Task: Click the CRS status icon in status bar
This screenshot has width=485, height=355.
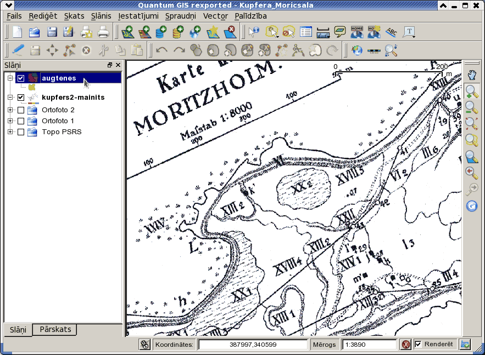Action: [465, 345]
